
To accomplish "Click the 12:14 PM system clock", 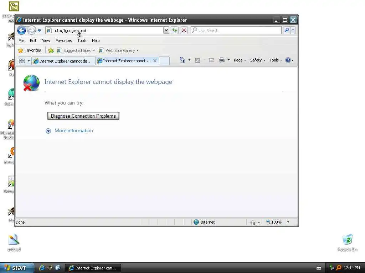I will point(352,268).
